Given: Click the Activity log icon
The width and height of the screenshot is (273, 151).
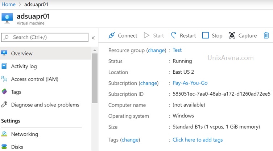Looking at the screenshot, I should pyautogui.click(x=4, y=66).
